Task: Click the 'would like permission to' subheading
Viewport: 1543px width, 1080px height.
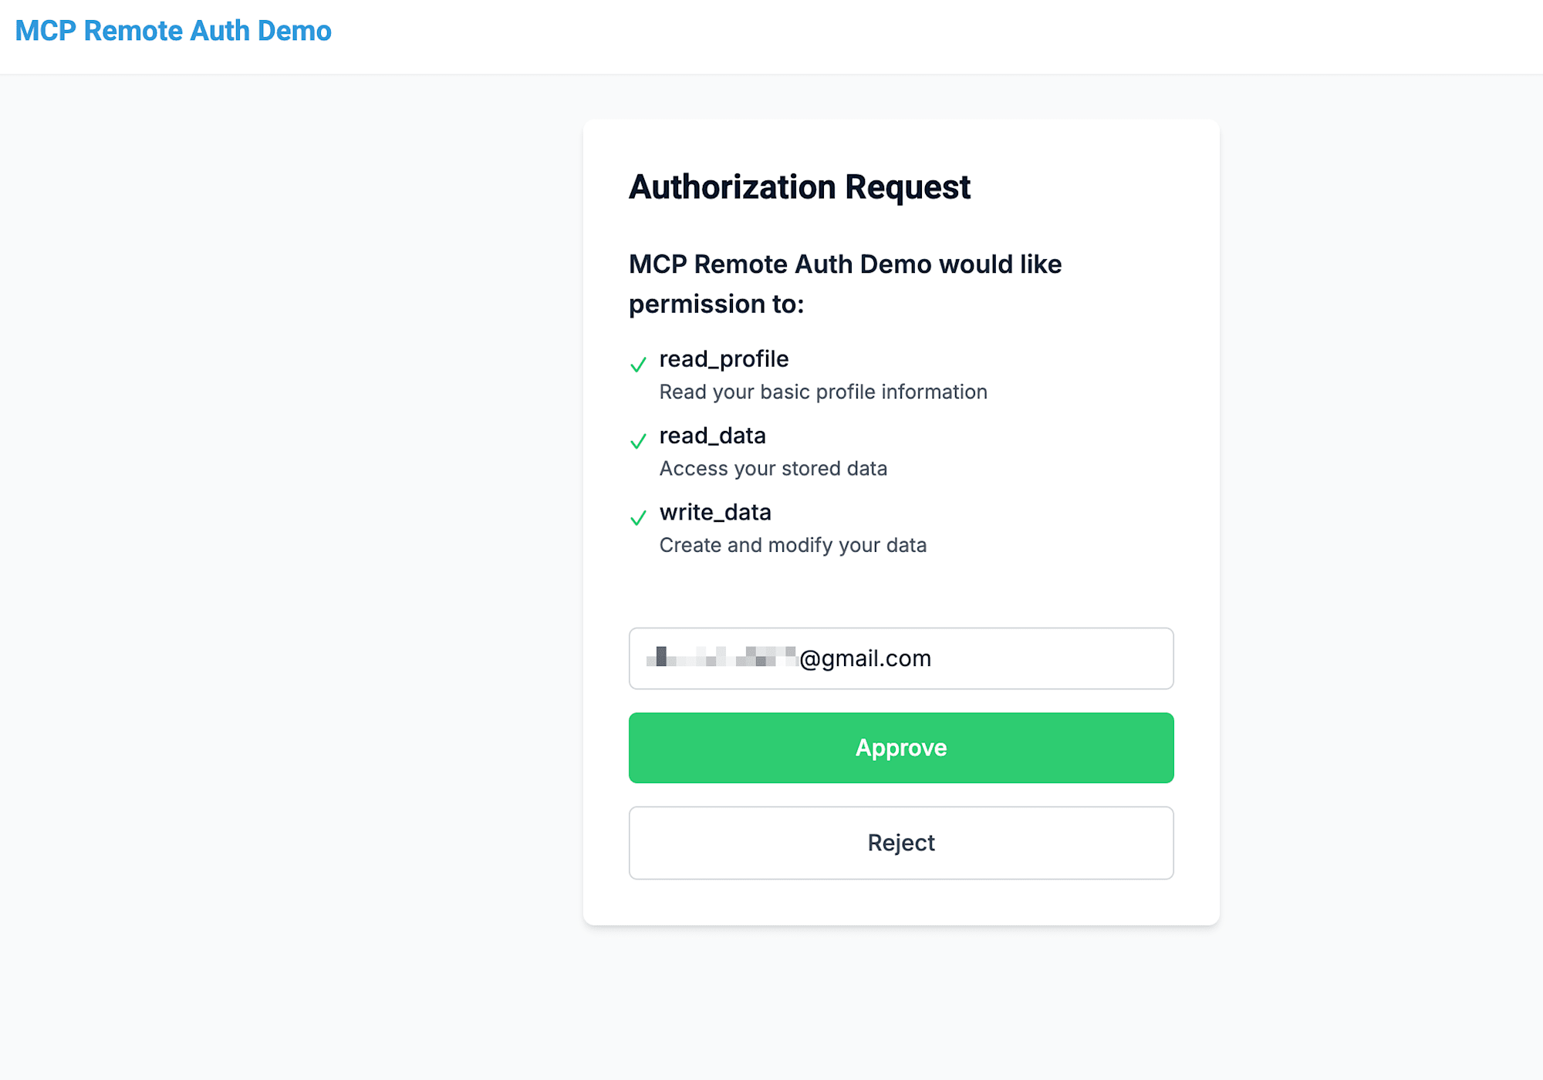Action: pos(845,284)
